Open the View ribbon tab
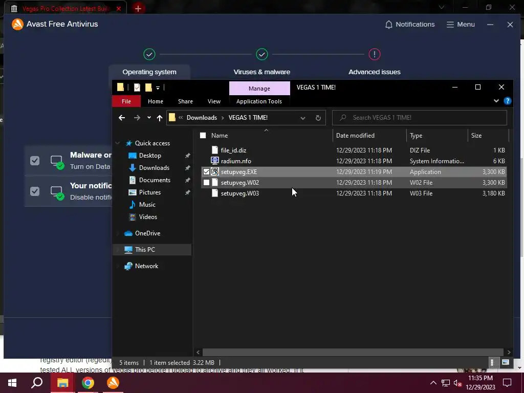Image resolution: width=524 pixels, height=393 pixels. pos(214,101)
